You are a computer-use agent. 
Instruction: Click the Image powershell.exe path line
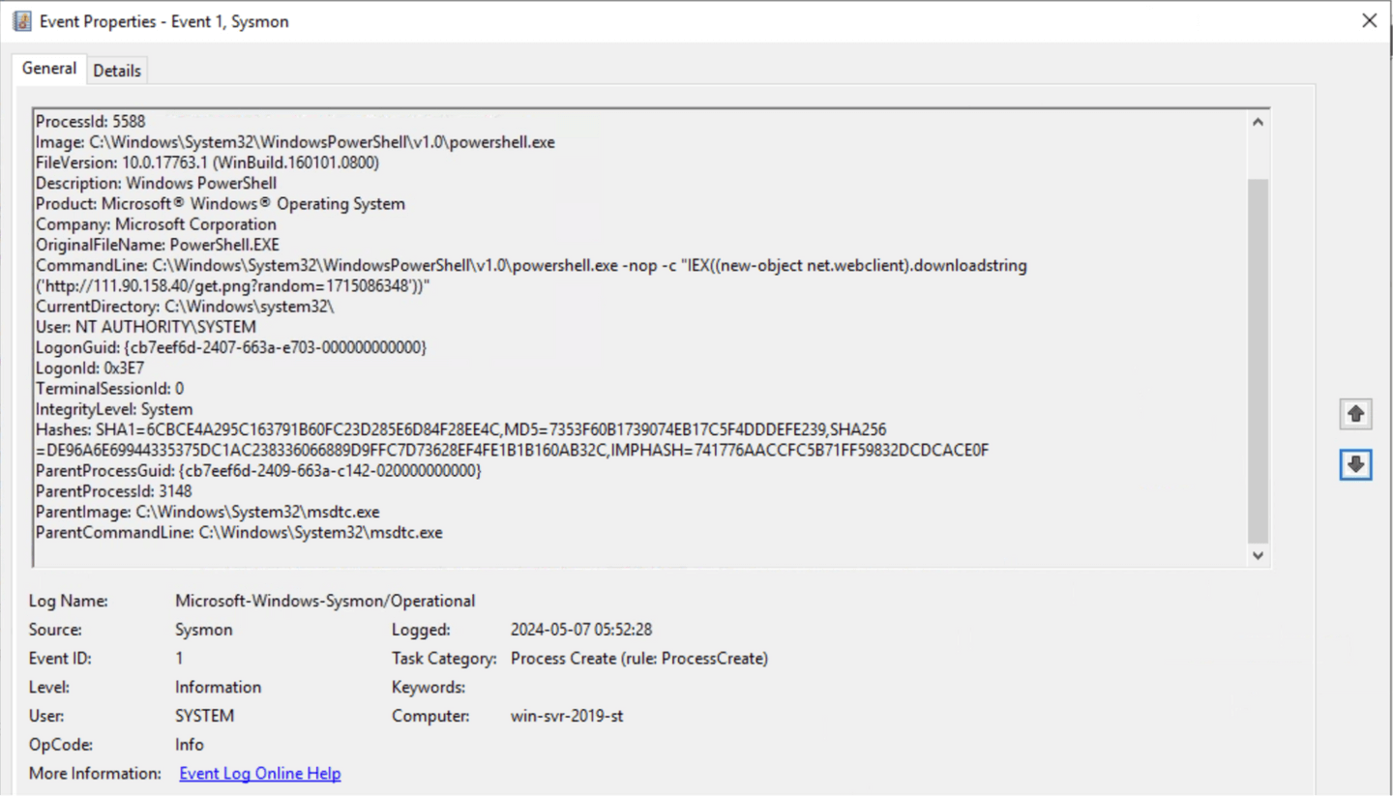(295, 142)
